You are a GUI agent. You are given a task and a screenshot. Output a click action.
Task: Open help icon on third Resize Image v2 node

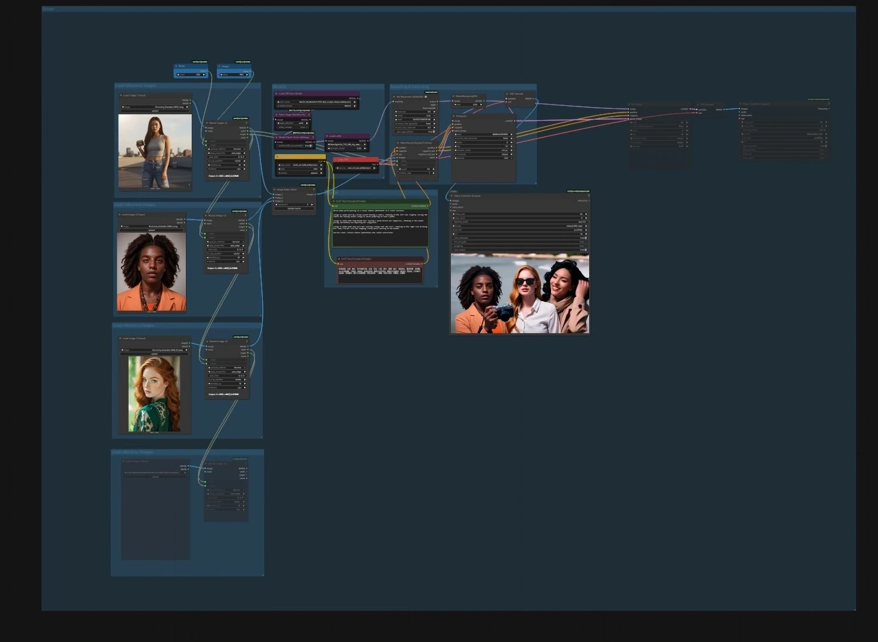coord(247,342)
